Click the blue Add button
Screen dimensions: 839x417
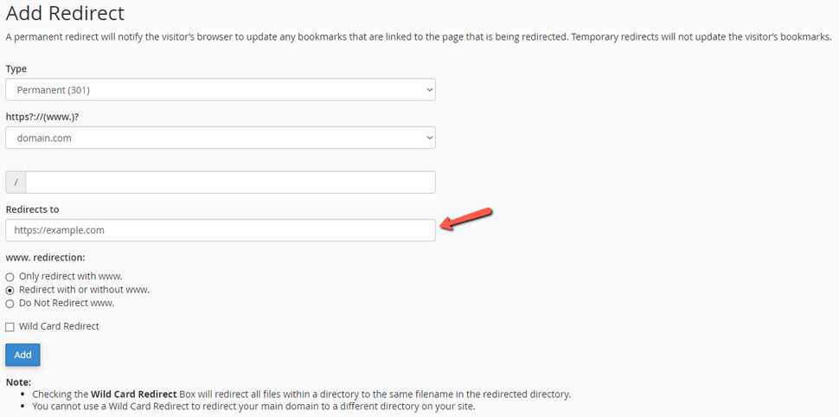[22, 355]
